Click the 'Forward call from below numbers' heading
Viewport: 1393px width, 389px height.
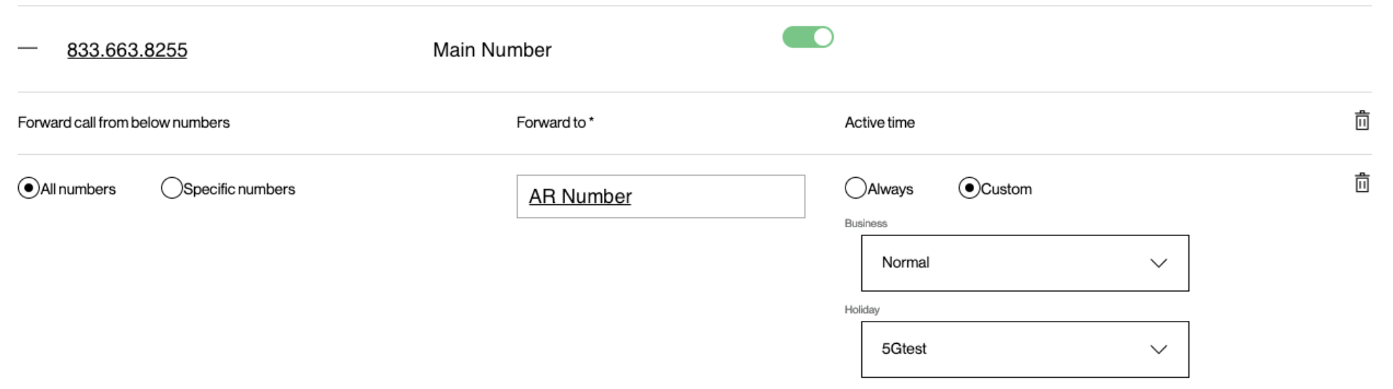tap(124, 122)
